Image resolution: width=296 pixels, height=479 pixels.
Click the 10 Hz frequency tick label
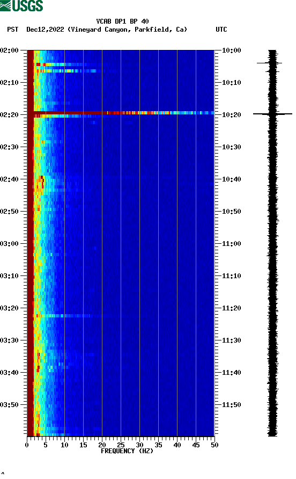(x=64, y=445)
